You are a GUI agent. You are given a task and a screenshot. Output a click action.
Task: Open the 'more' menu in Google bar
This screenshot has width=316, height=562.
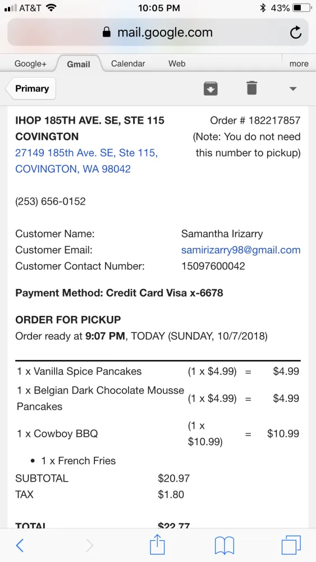coord(299,64)
